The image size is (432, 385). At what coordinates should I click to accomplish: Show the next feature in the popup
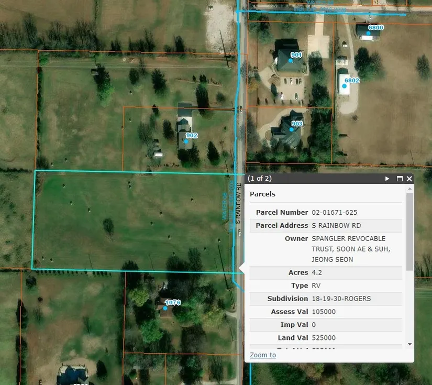pos(387,179)
